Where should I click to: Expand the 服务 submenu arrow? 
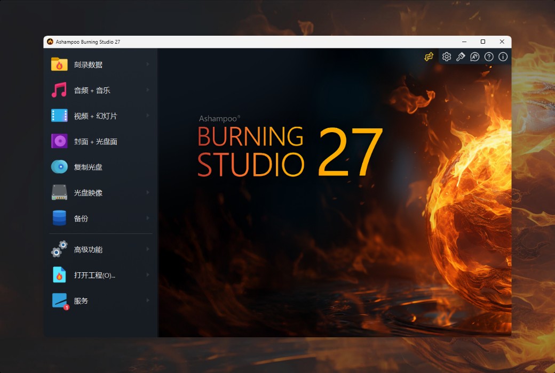point(149,300)
